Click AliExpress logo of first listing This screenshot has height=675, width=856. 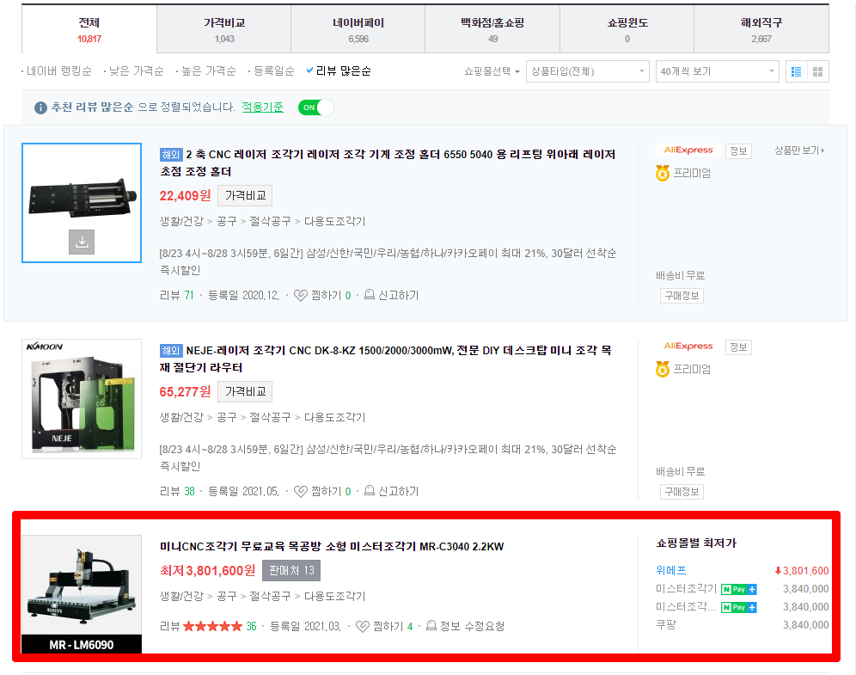[x=688, y=150]
